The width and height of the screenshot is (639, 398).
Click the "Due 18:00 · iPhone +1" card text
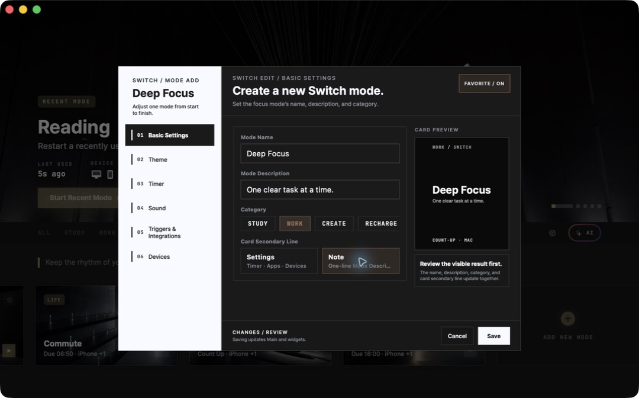pyautogui.click(x=382, y=354)
